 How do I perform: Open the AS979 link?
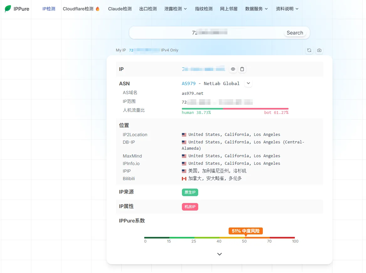click(188, 83)
